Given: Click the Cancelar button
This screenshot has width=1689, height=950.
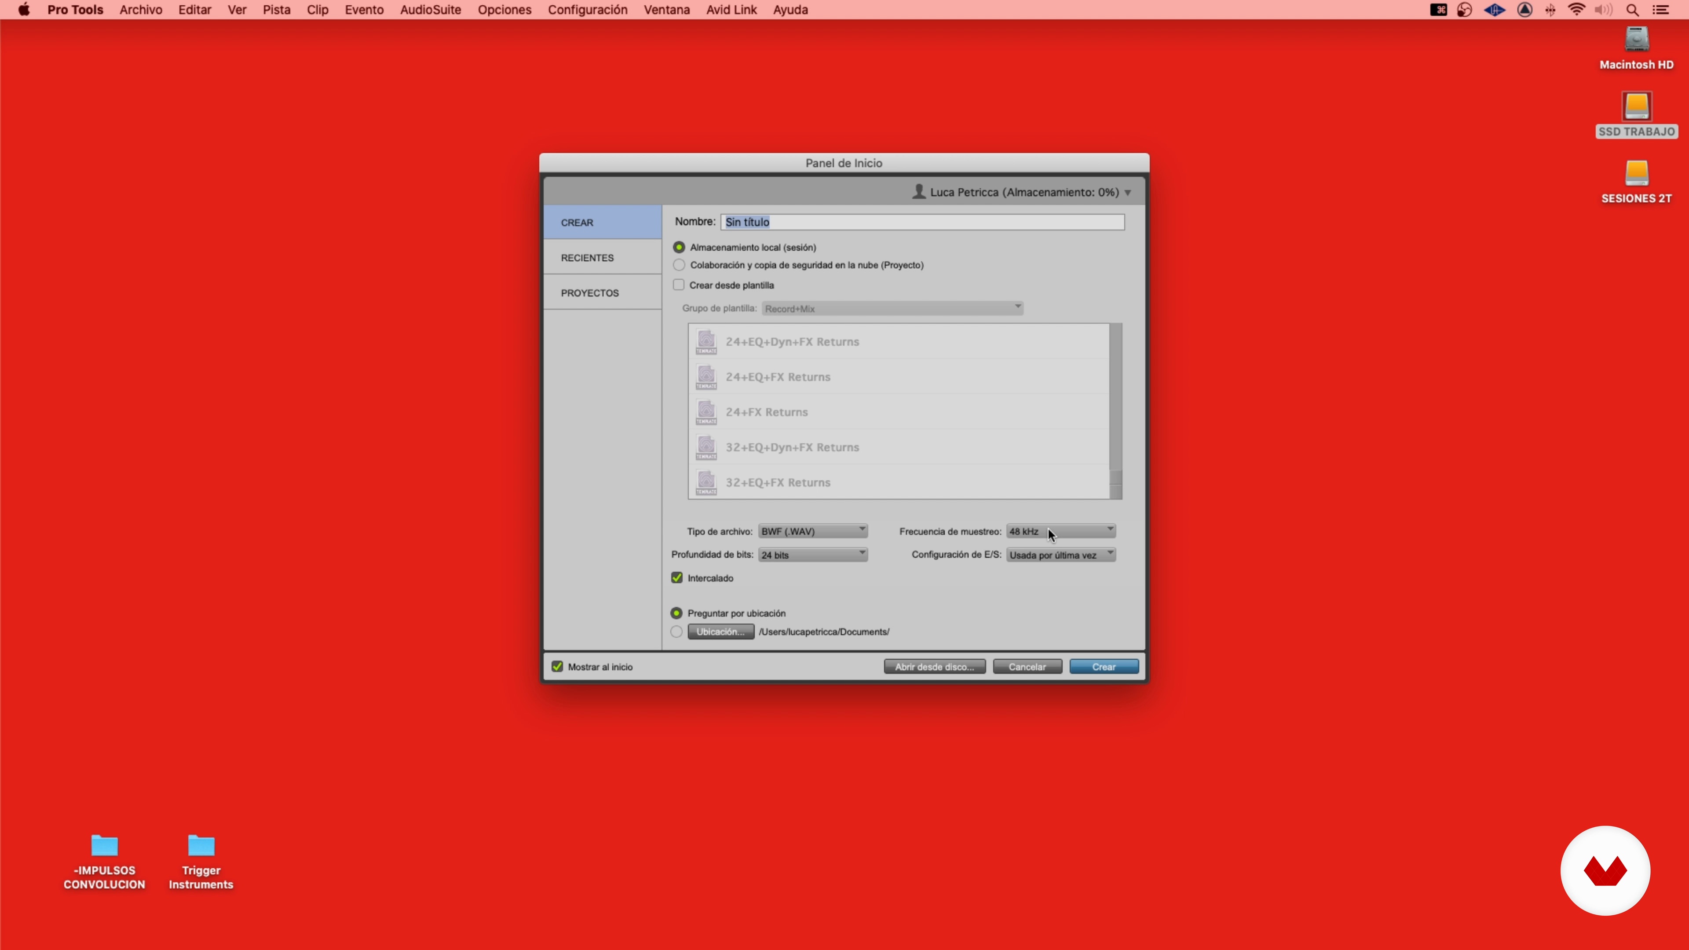Looking at the screenshot, I should click(x=1027, y=667).
